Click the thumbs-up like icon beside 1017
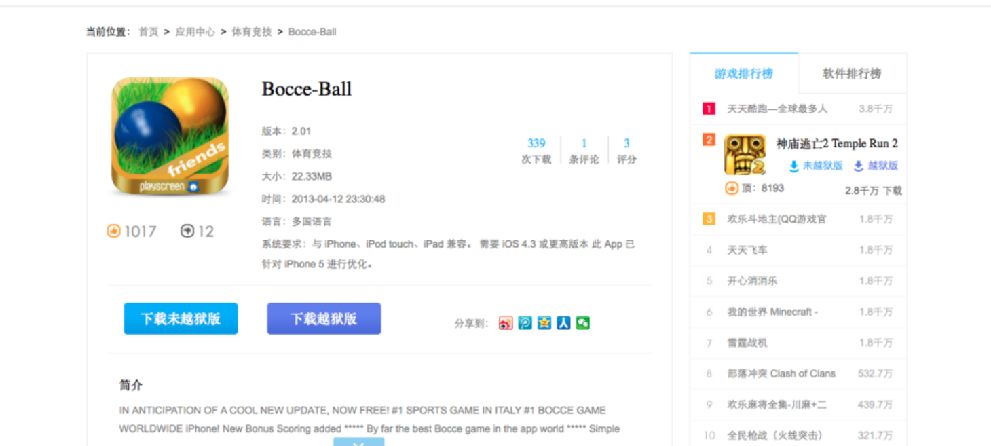Screen dimensions: 991x446 [x=113, y=231]
